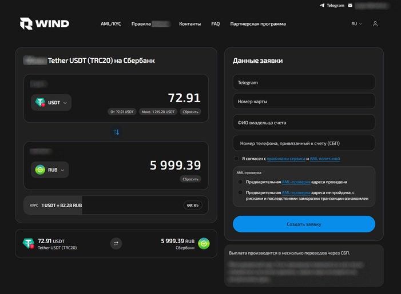Click the Telegram link in top bar
Screen dimensions: 401x294
(x=336, y=5)
